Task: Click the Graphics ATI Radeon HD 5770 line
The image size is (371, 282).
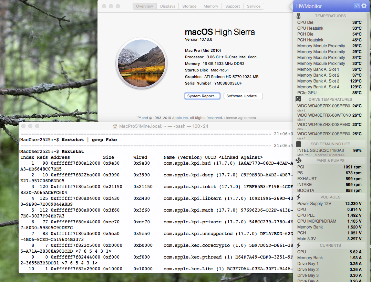Action: click(x=221, y=77)
